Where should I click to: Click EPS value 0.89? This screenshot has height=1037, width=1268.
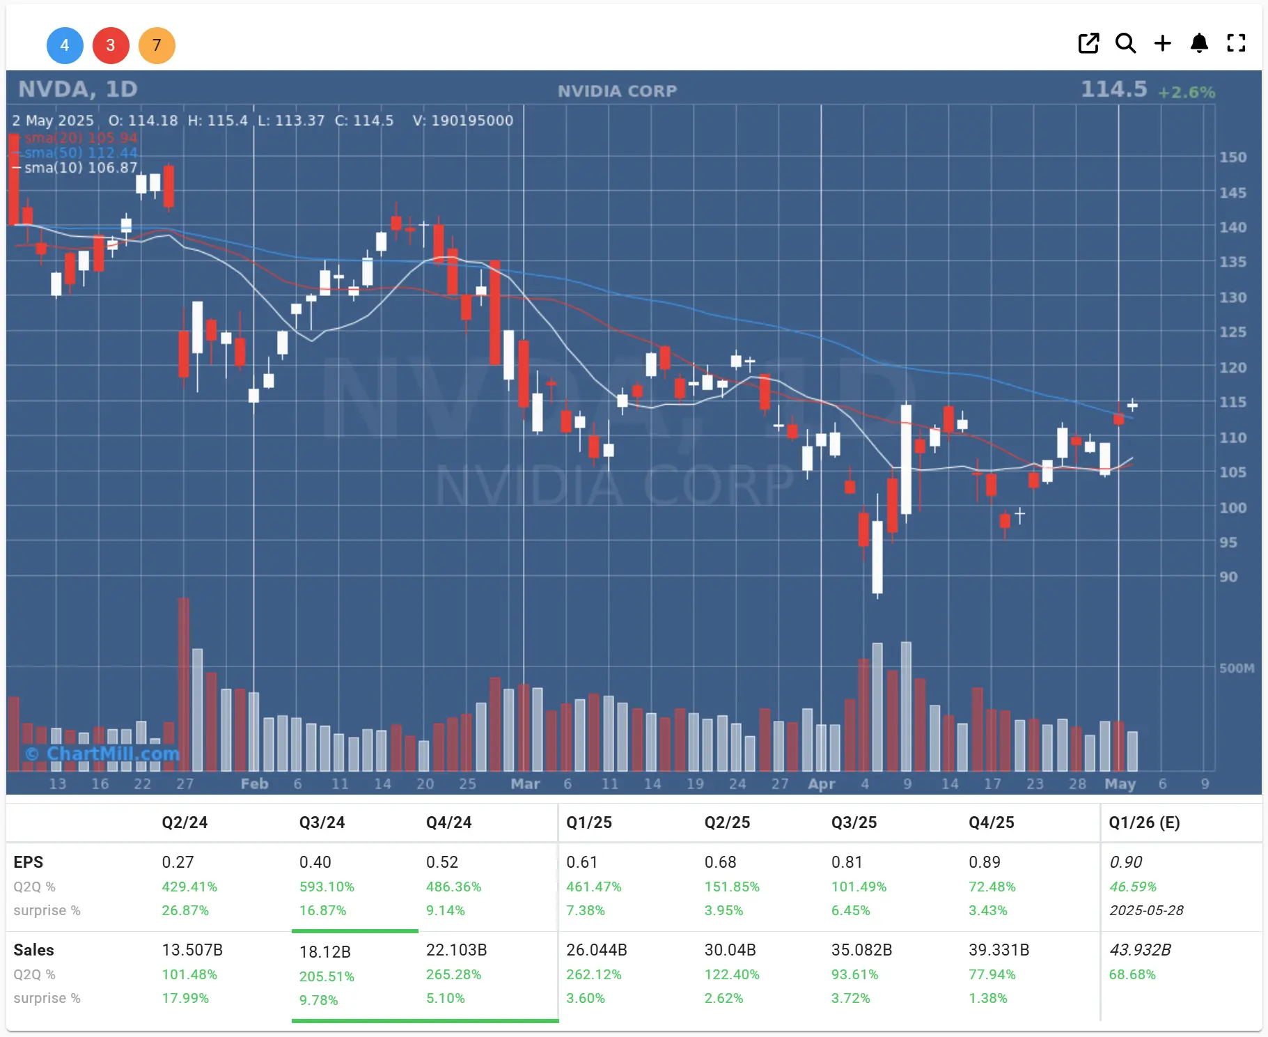point(985,862)
